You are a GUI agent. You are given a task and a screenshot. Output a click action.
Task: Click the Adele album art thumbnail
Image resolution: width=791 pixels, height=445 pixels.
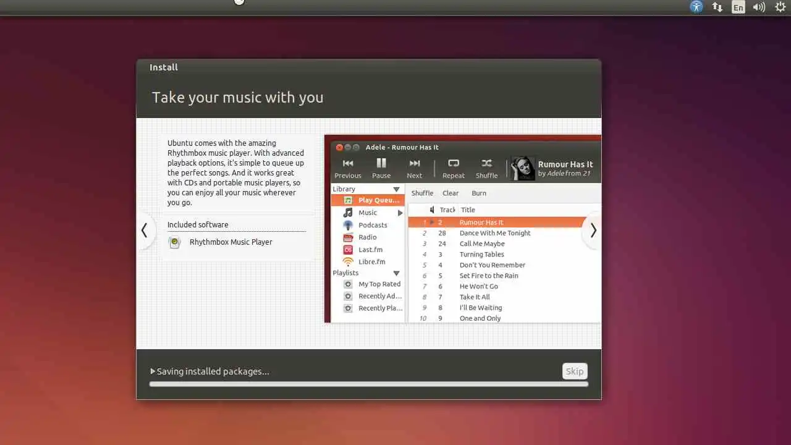523,168
